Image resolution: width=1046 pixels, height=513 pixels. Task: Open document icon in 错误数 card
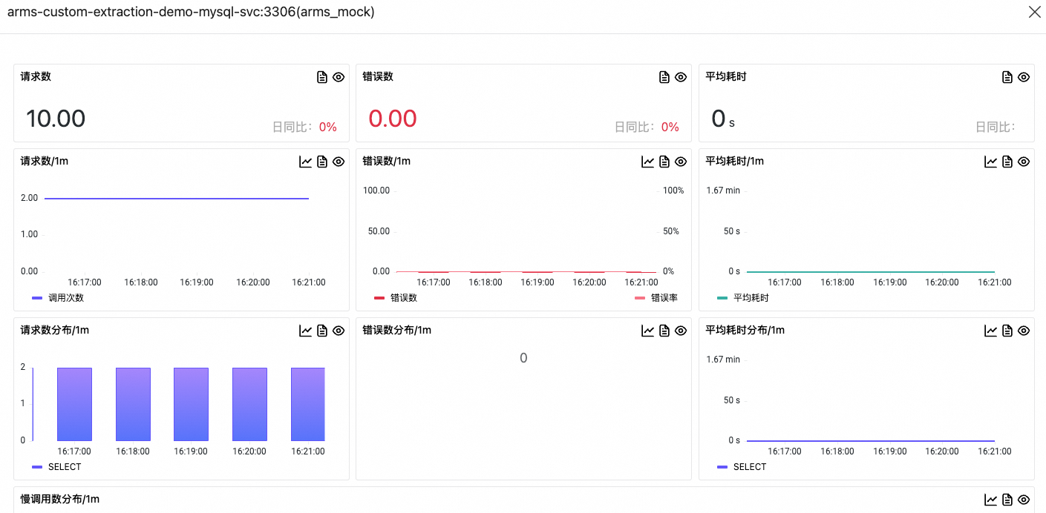[664, 77]
